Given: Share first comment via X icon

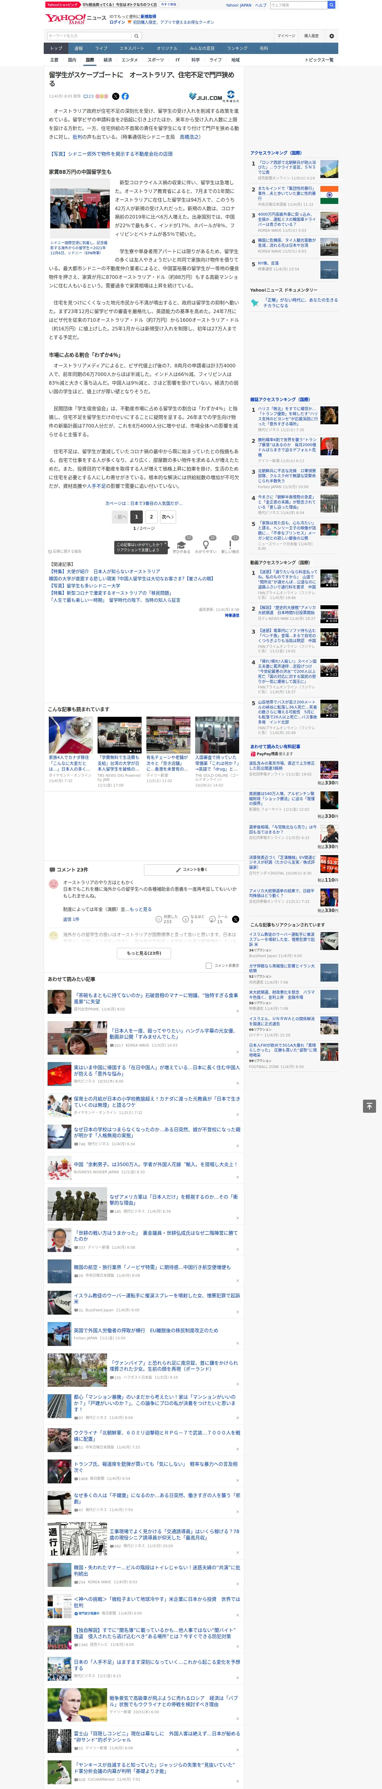Looking at the screenshot, I should pyautogui.click(x=236, y=919).
